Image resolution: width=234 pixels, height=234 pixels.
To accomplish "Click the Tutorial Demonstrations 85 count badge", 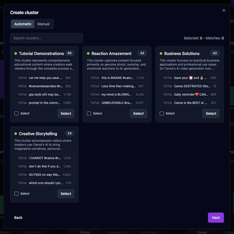I will (69, 53).
